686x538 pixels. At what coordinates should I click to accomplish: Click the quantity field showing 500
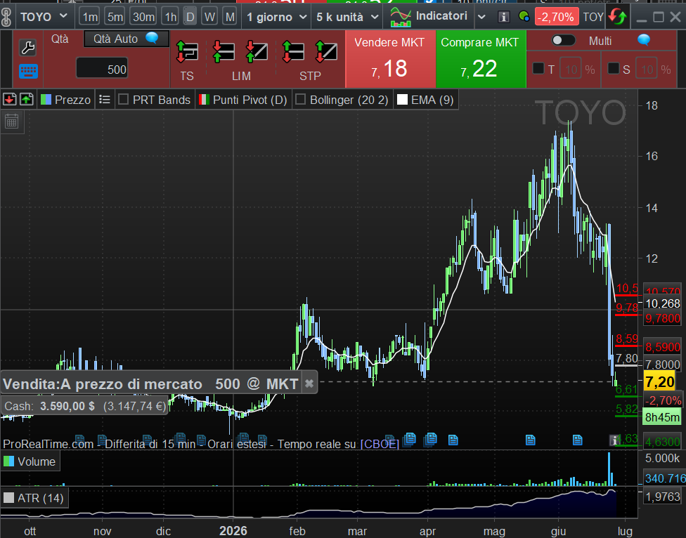pos(102,69)
